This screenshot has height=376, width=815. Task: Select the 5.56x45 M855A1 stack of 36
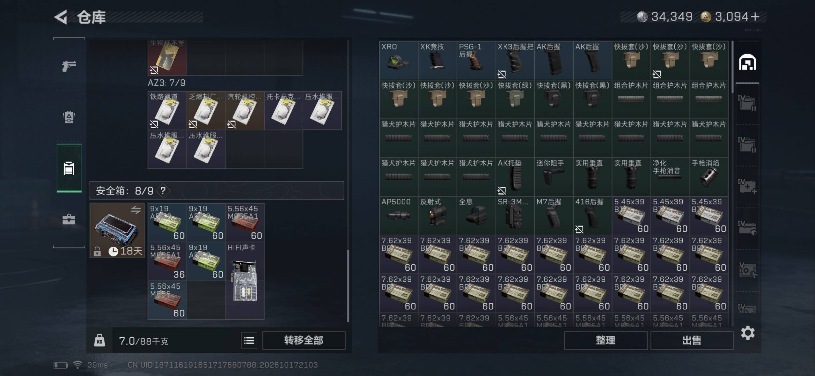click(167, 261)
